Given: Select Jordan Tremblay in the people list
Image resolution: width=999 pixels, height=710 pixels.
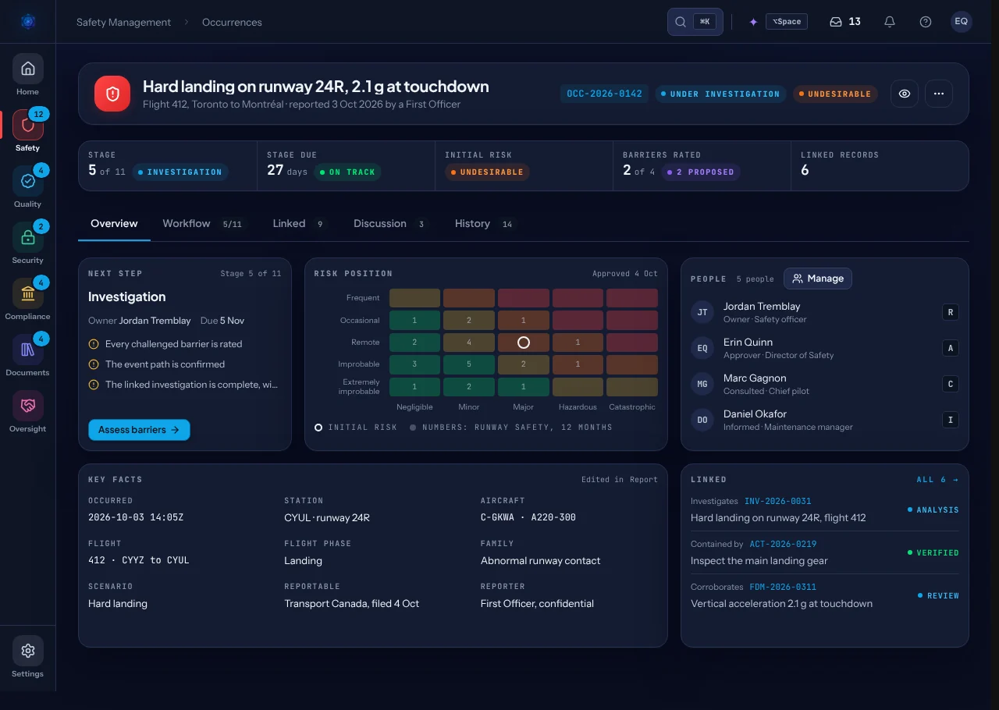Looking at the screenshot, I should pos(825,312).
